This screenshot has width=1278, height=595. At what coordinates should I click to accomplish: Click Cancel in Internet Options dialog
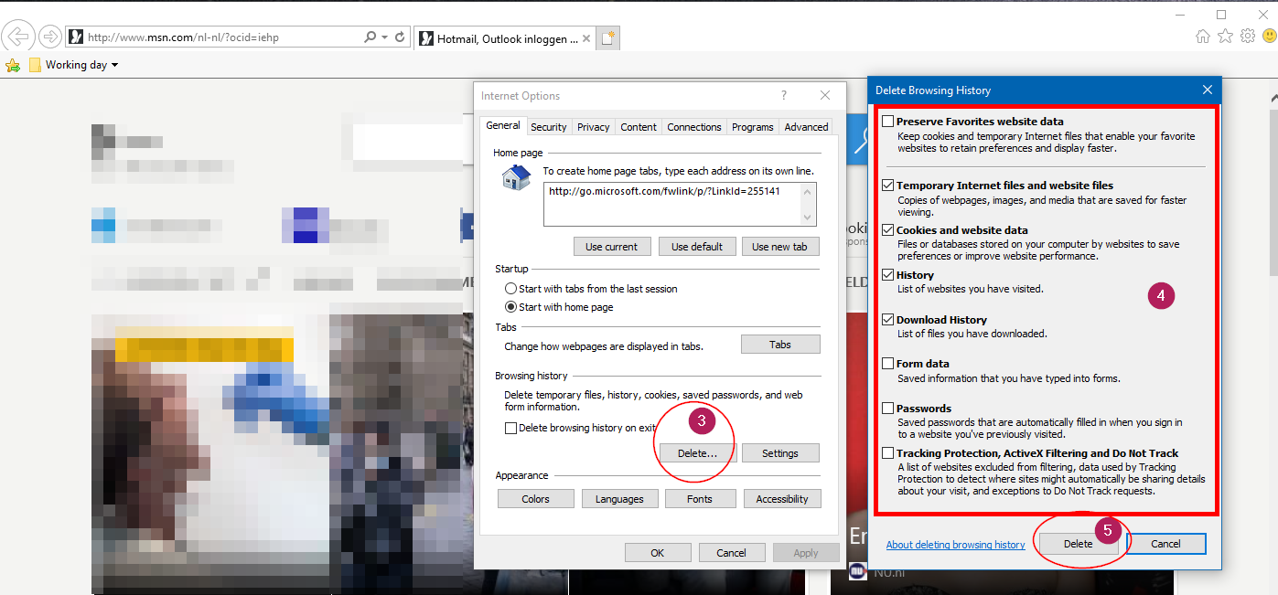(x=732, y=553)
